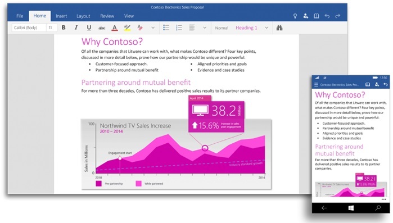Screen dimensions: 393x223
Task: Expand more font formatting options
Action: click(x=153, y=28)
